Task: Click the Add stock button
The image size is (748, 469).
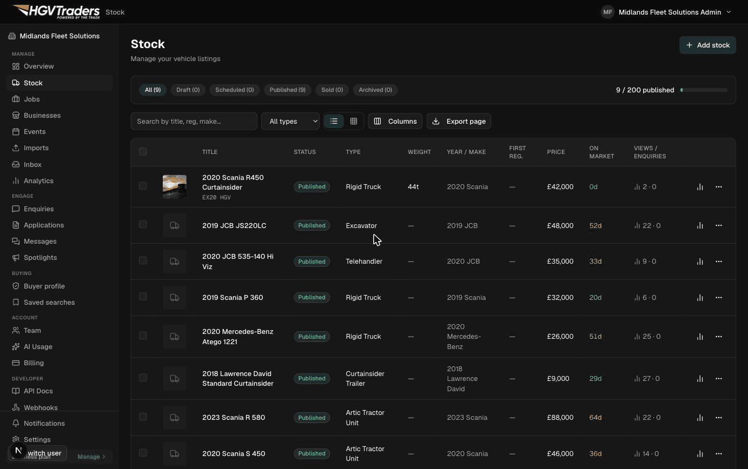Action: [707, 45]
